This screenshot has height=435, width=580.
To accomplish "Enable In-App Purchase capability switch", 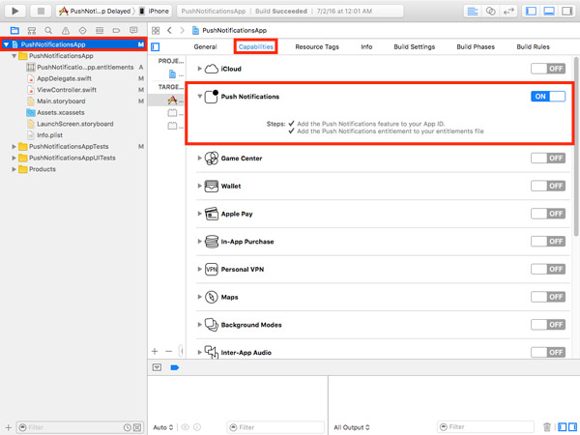I will (x=548, y=242).
